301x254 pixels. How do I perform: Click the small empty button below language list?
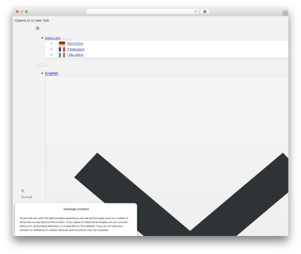tap(42, 65)
